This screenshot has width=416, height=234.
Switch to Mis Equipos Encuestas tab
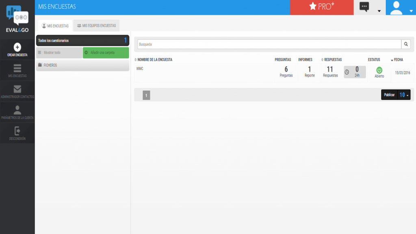[x=96, y=26]
